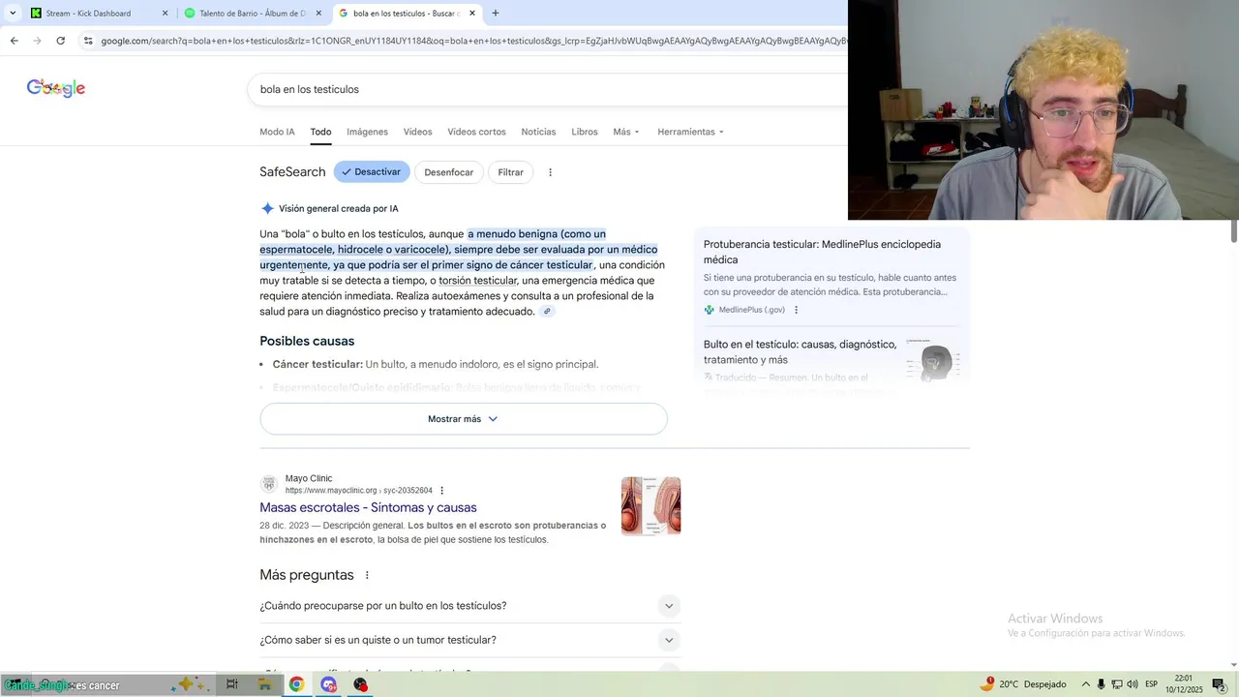Open Chrome from the taskbar
This screenshot has width=1239, height=697.
point(296,684)
